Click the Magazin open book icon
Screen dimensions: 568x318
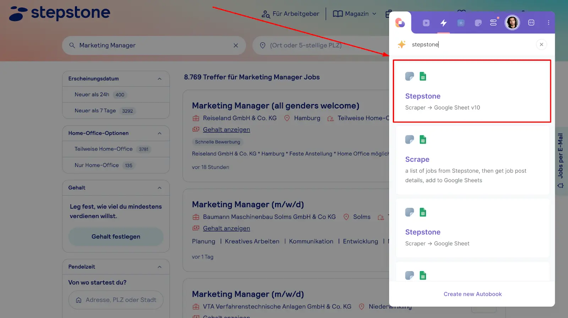[x=338, y=14]
